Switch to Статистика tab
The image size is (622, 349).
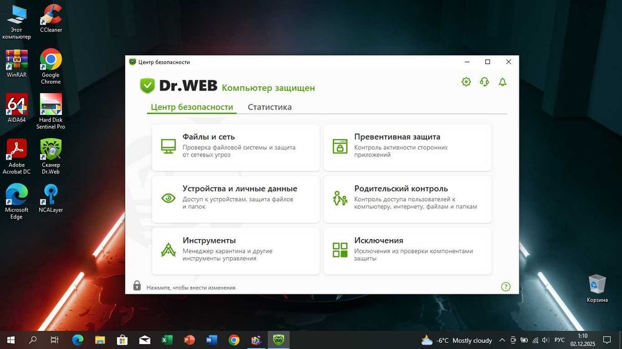click(x=270, y=107)
